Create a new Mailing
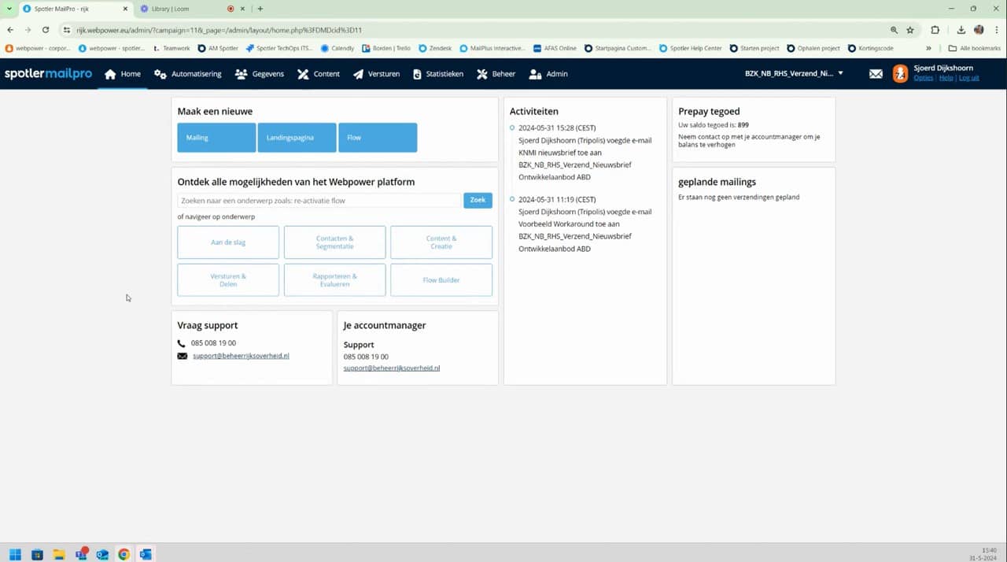 coord(216,138)
